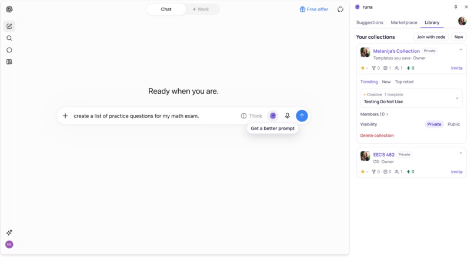The width and height of the screenshot is (474, 257).
Task: Invite members to Melanija's Collection
Action: click(456, 68)
